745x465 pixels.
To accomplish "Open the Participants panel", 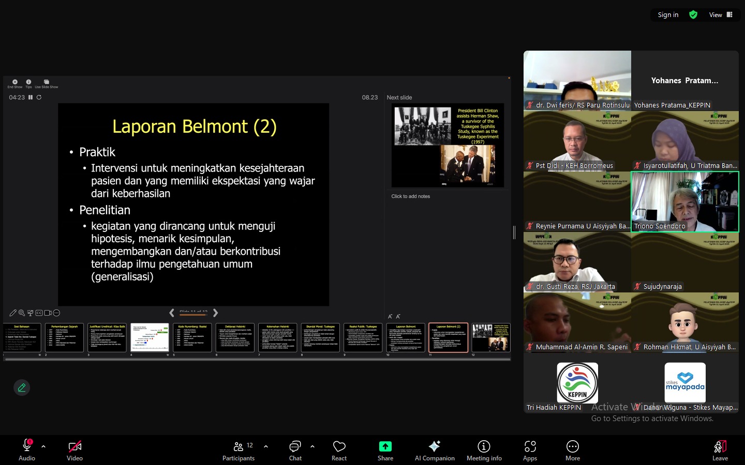I will point(239,450).
